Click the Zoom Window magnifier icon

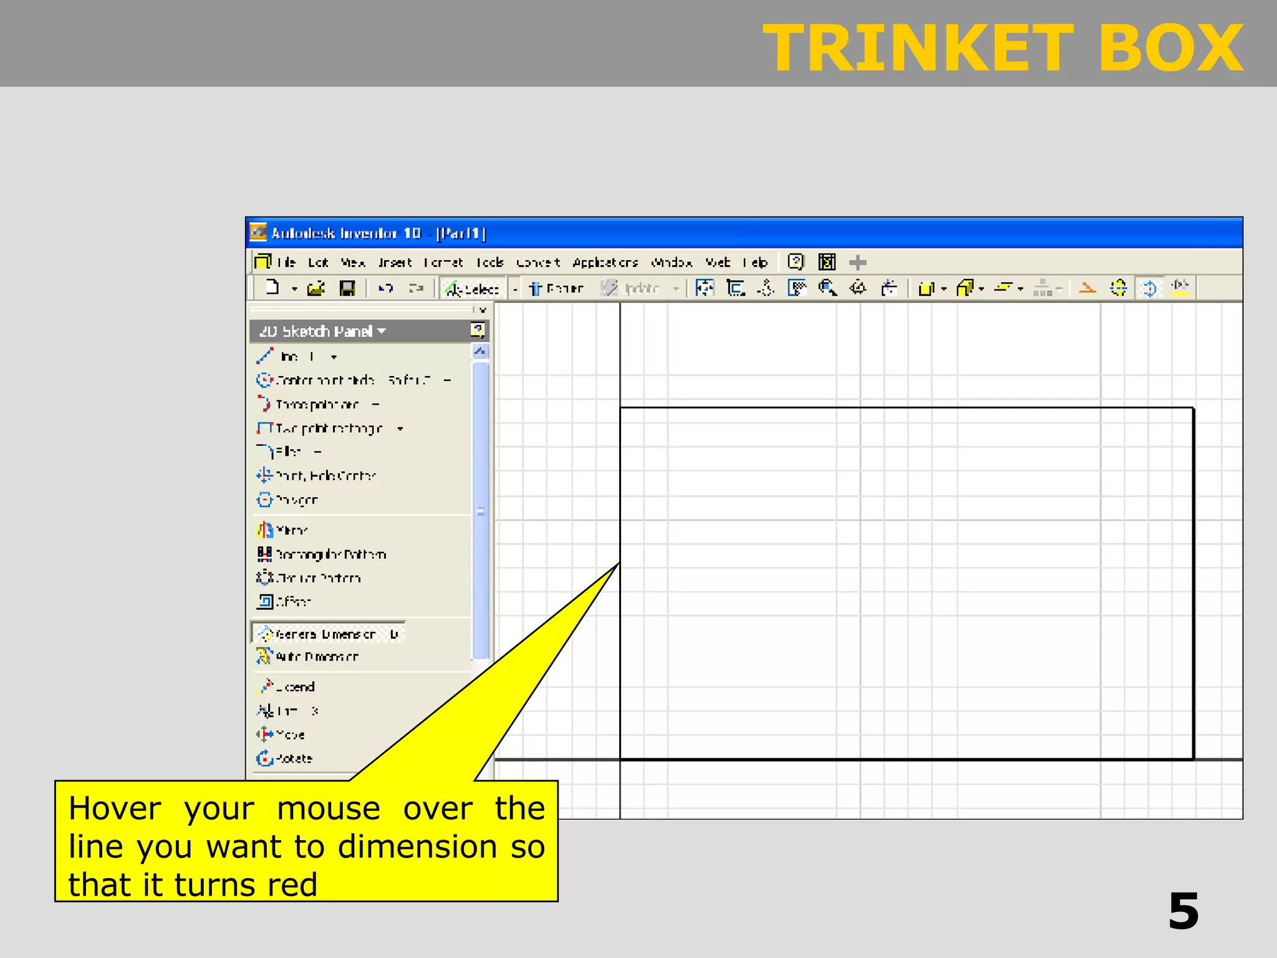827,288
